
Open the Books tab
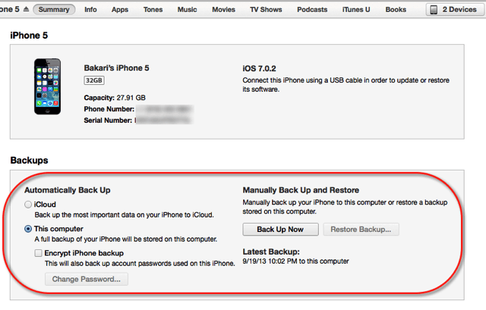click(x=396, y=10)
